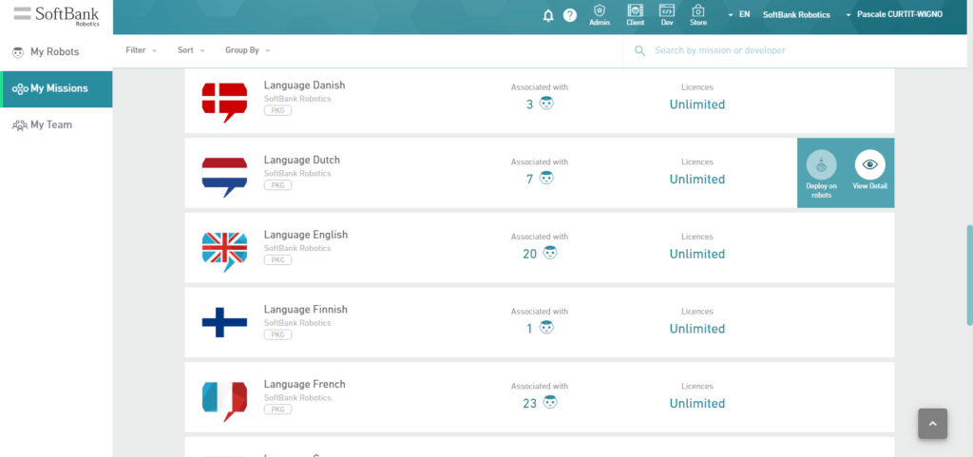Click the scroll-to-top arrow button
The image size is (973, 457).
coord(932,424)
